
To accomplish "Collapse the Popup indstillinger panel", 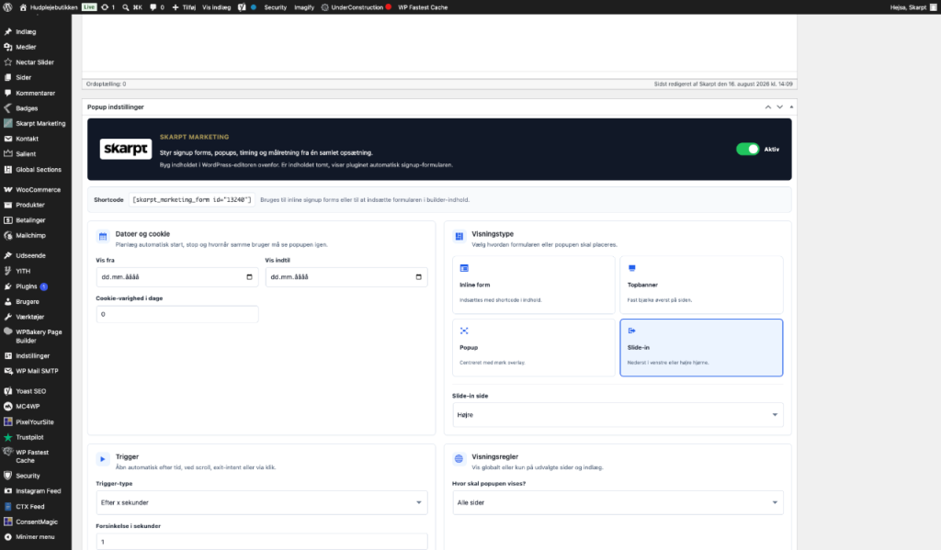I will point(791,107).
